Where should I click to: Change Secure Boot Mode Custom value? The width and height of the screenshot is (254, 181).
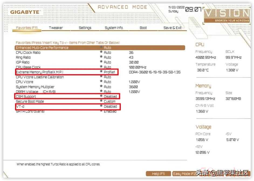click(x=110, y=101)
